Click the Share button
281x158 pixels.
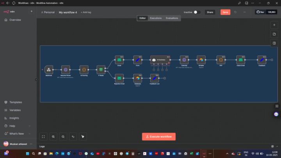[210, 12]
